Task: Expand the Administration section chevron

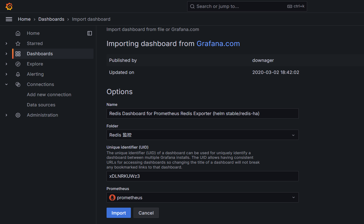Action: pos(6,115)
